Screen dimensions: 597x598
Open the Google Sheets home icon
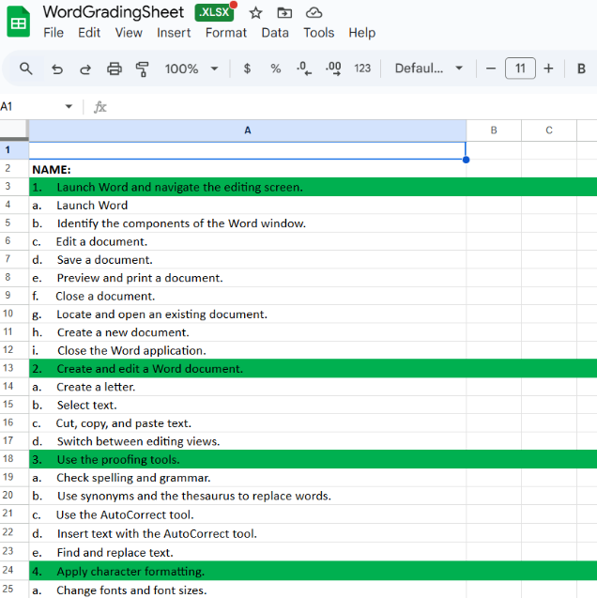coord(18,23)
